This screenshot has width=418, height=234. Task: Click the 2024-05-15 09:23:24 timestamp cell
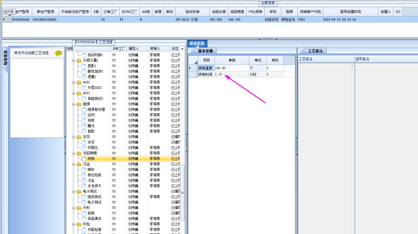(350, 20)
